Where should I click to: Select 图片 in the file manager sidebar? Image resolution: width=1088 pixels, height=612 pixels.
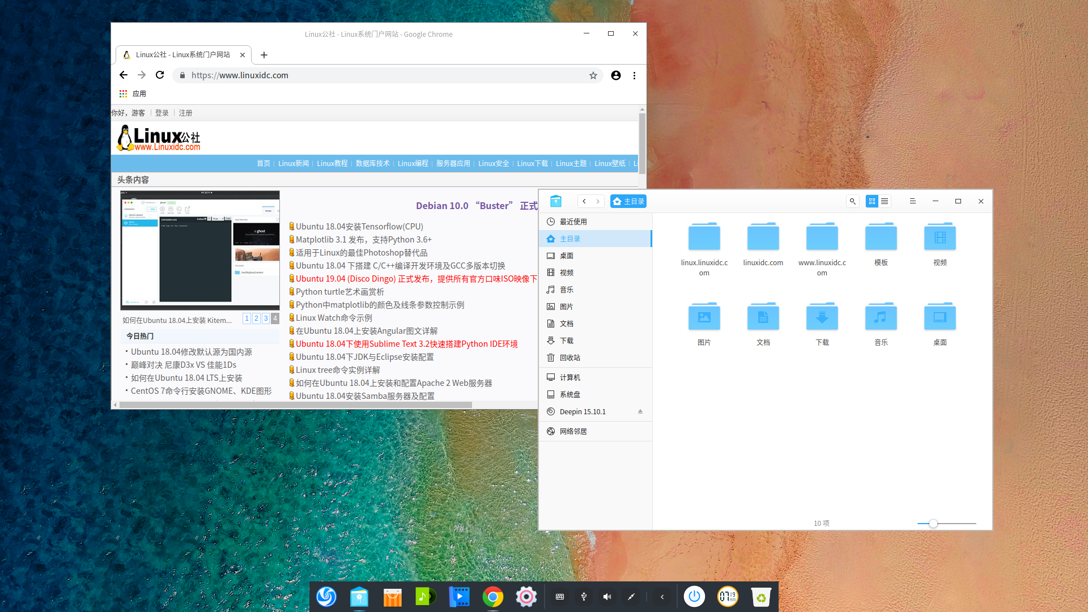pyautogui.click(x=595, y=307)
